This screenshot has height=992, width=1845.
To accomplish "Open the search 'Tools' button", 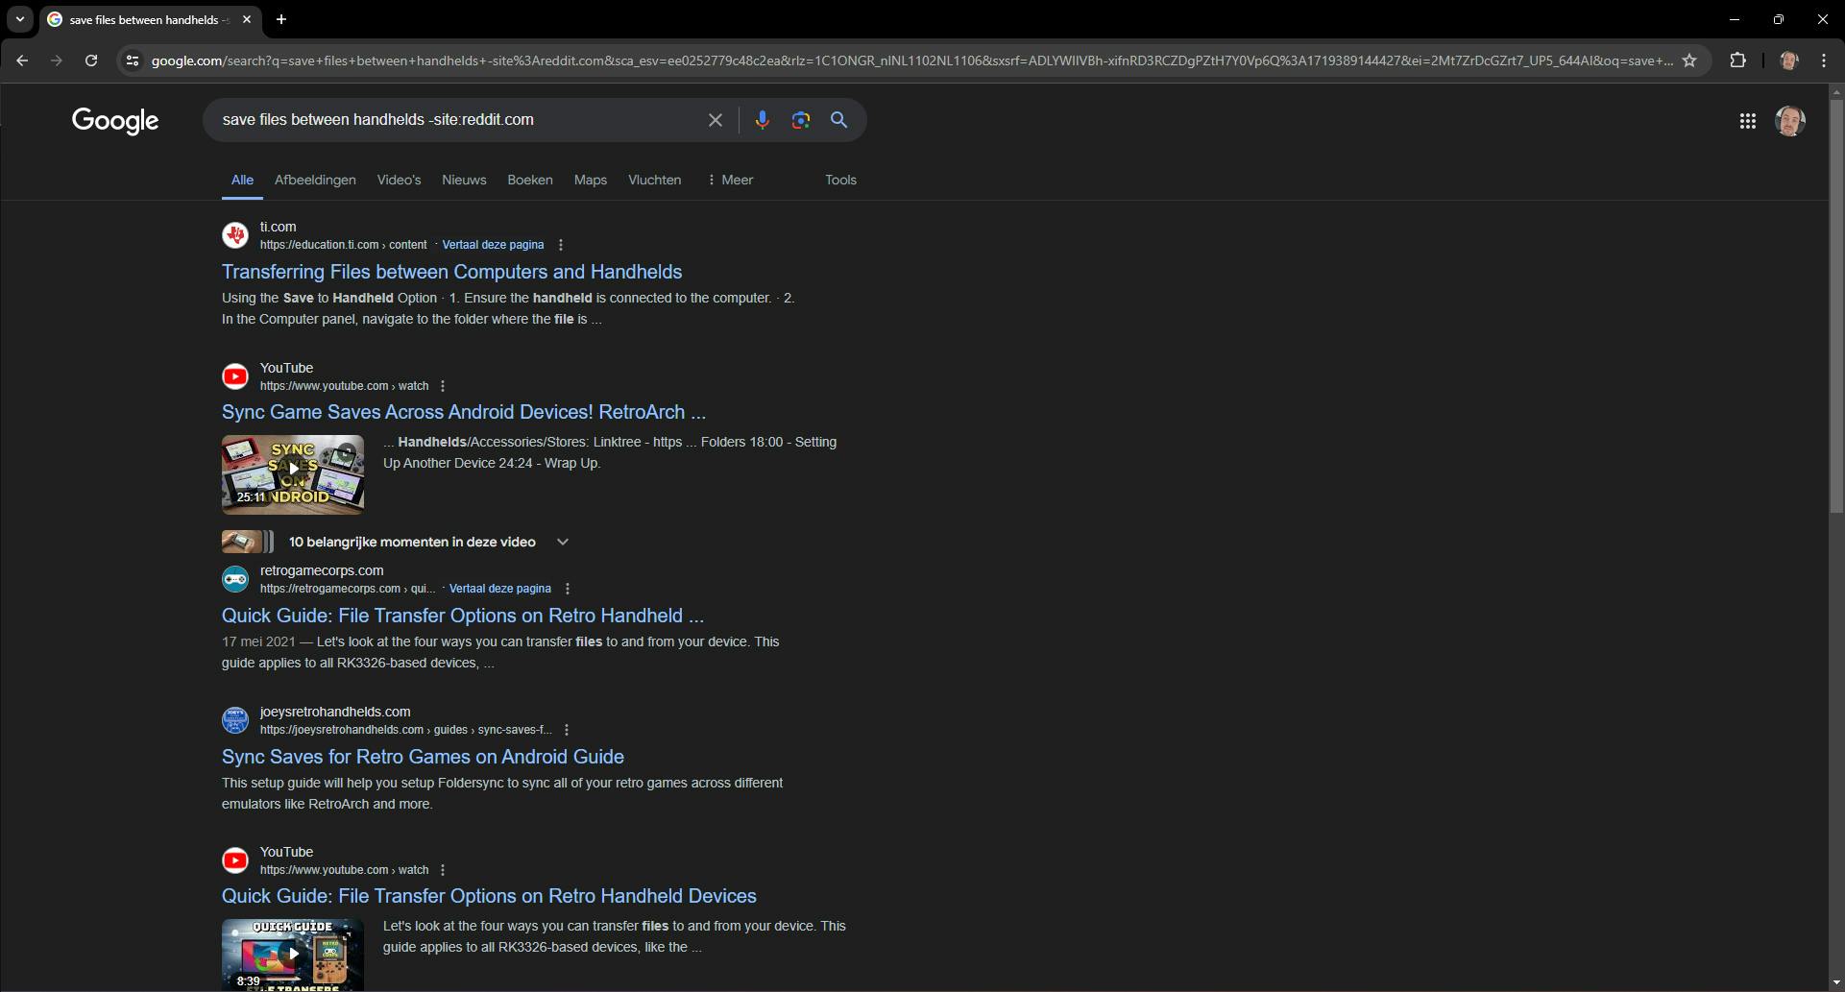I will point(840,180).
